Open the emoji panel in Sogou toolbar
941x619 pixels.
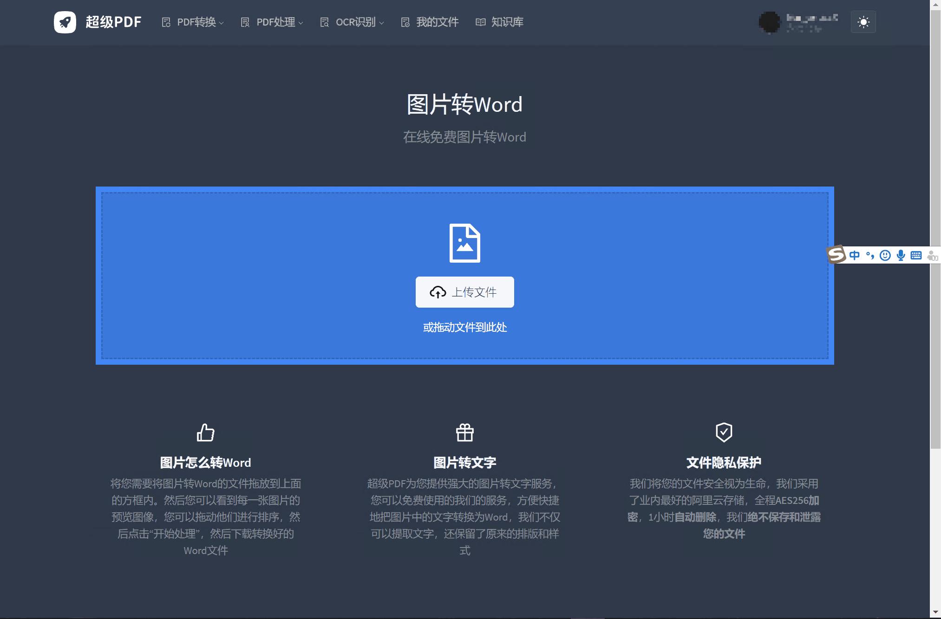[885, 255]
